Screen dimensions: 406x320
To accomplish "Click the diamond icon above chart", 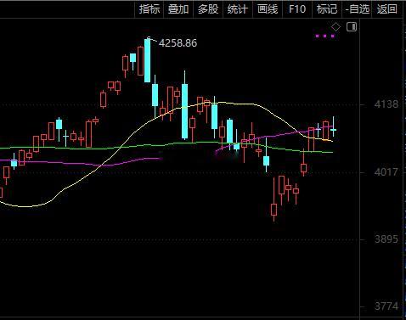I will point(336,27).
